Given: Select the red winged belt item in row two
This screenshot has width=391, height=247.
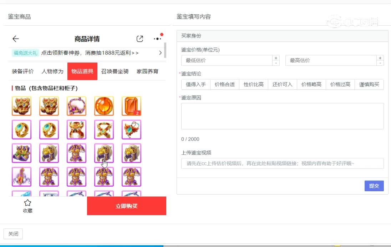Looking at the screenshot, I should tap(77, 130).
